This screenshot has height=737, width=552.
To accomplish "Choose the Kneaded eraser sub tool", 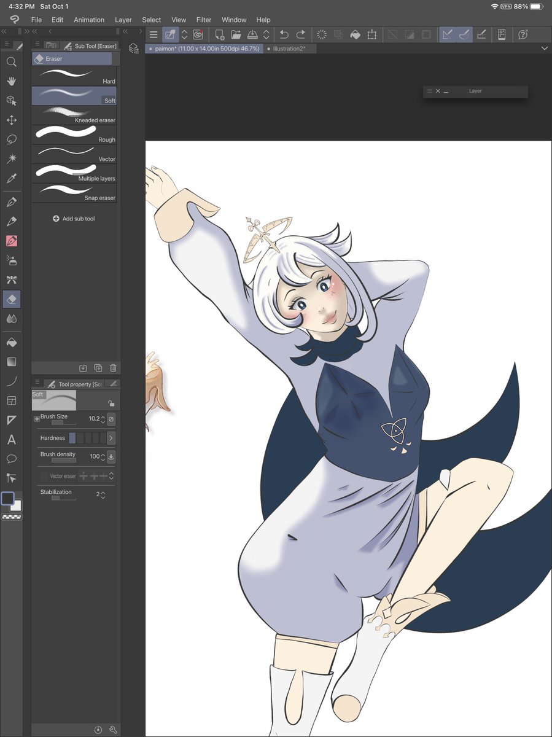I will tap(74, 115).
